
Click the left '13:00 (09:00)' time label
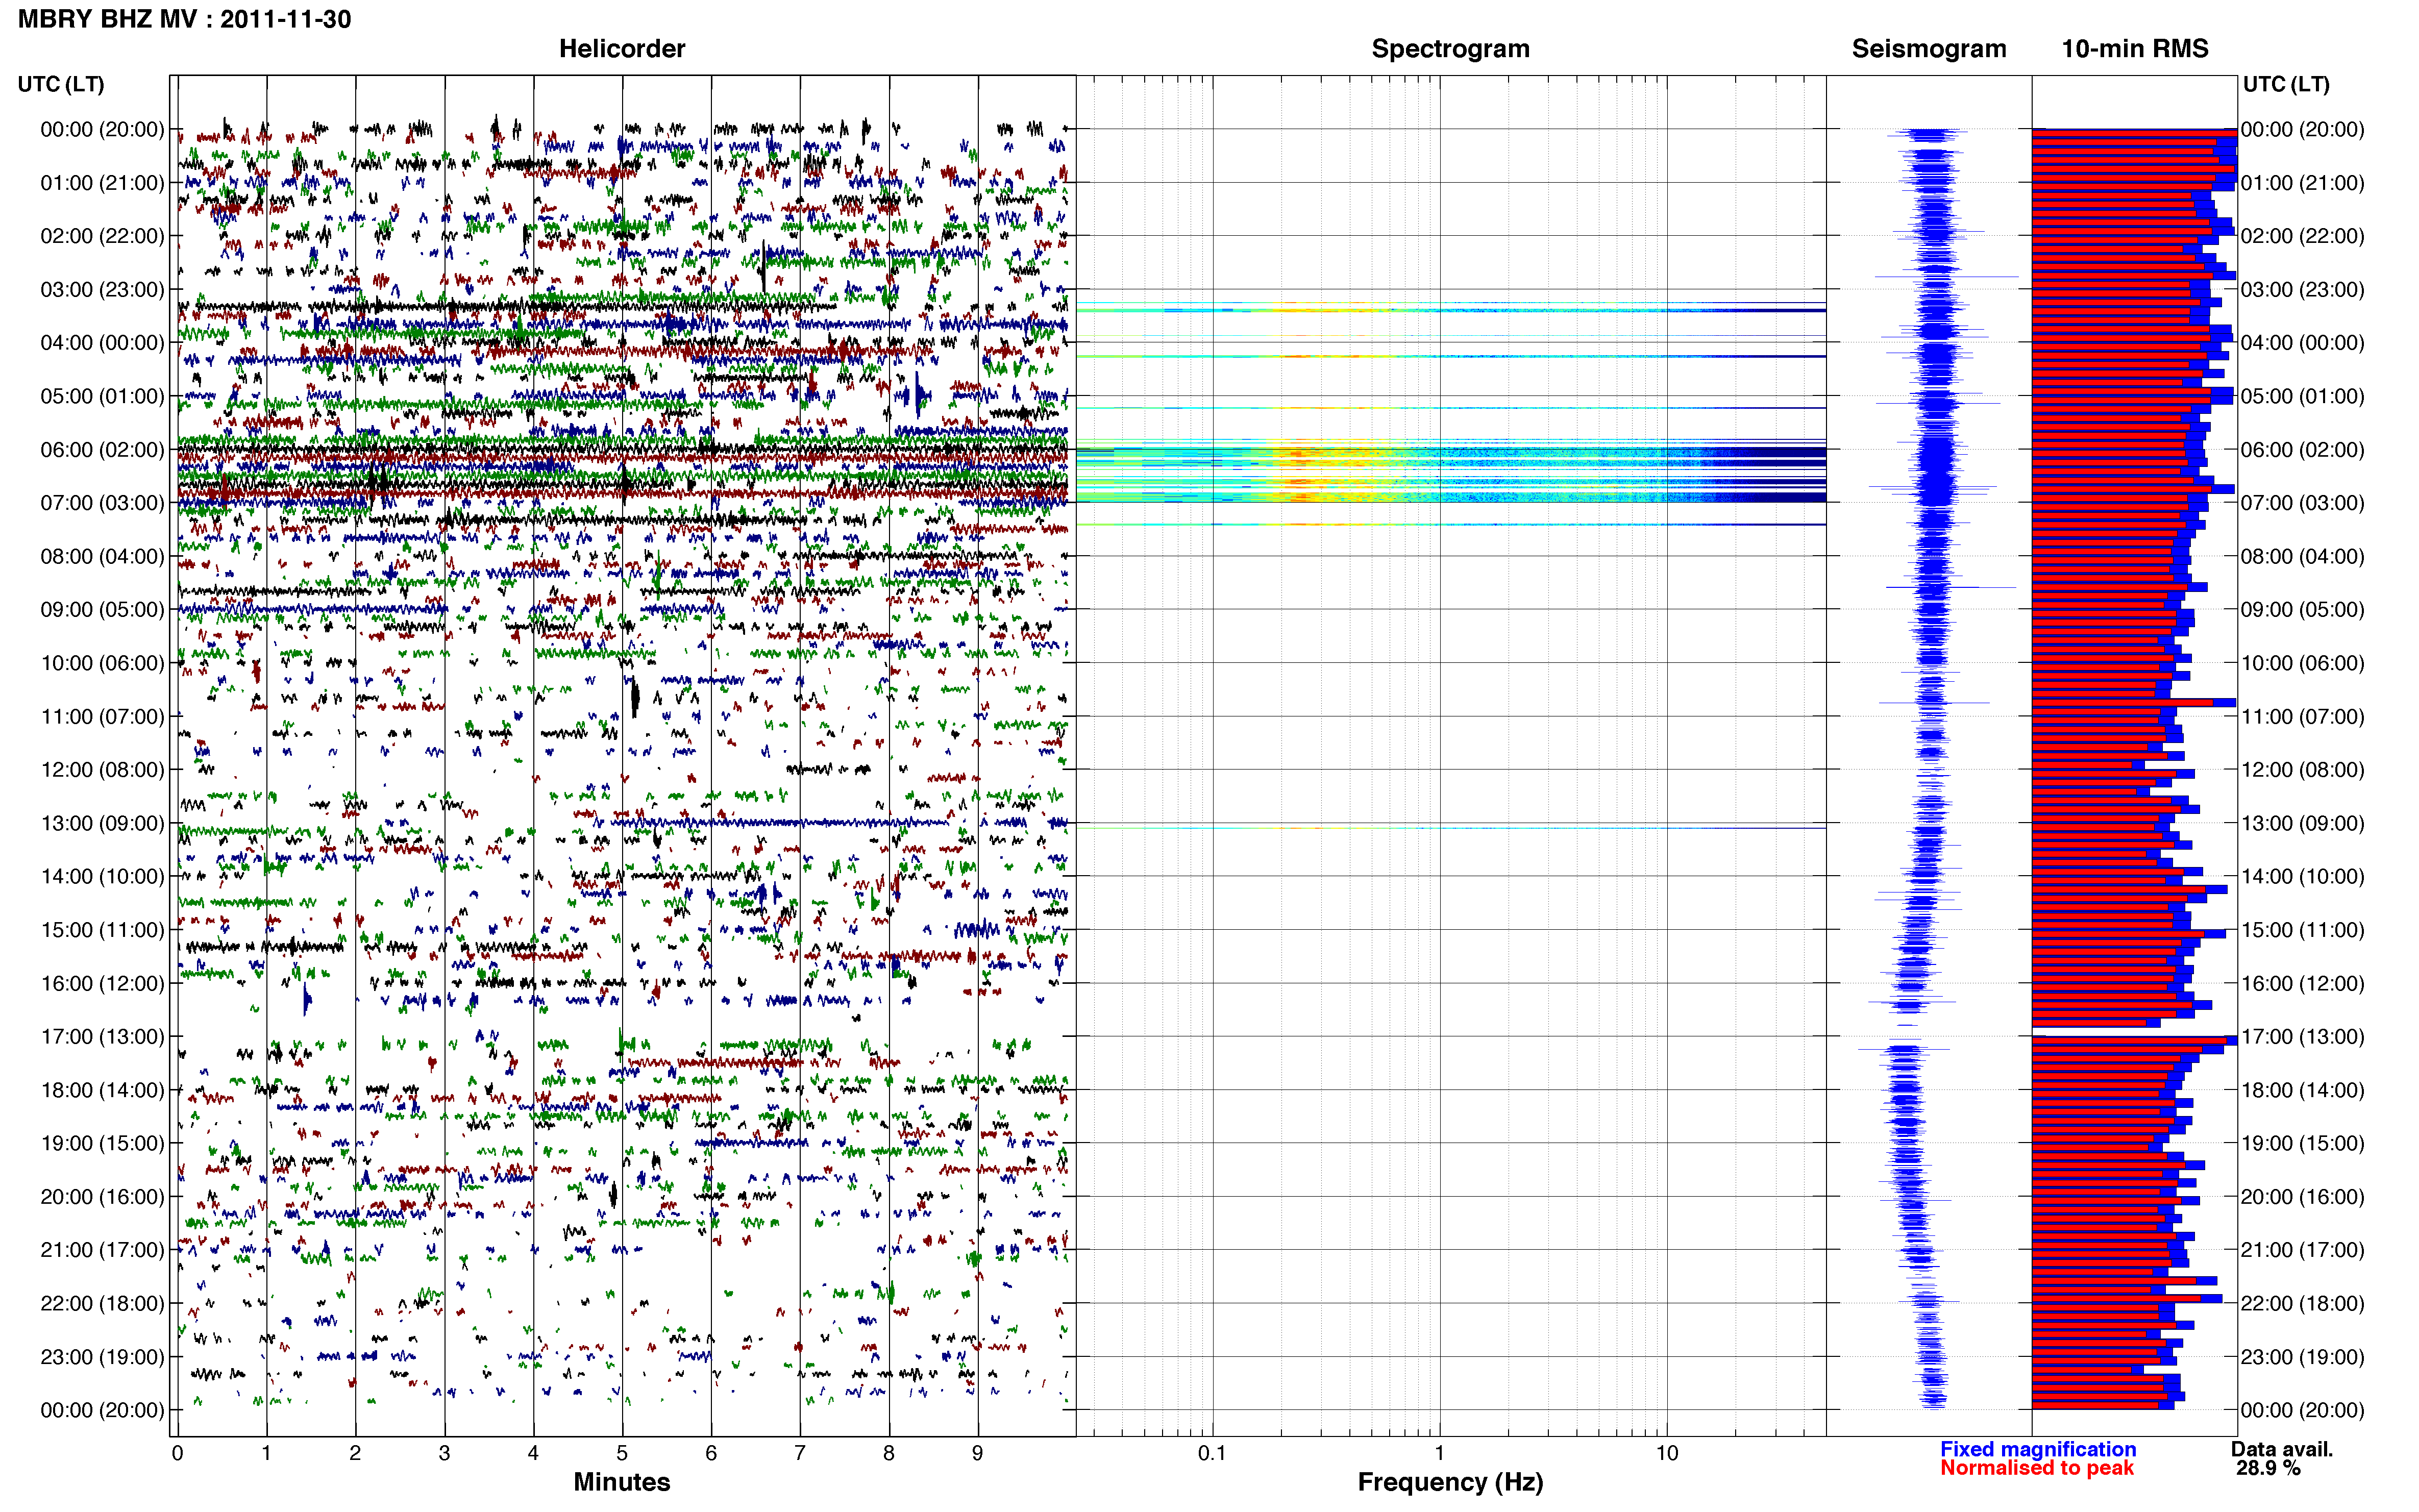(102, 823)
